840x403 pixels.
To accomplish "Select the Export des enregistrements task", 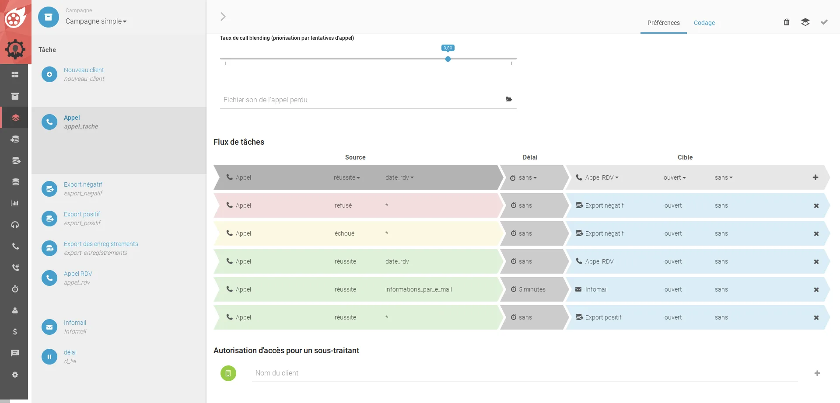I will pyautogui.click(x=119, y=248).
